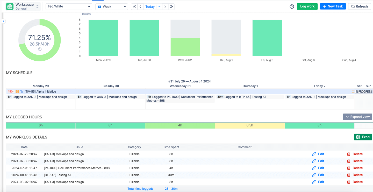Open the TIV-55 Alpha initiative schedule bar
The width and height of the screenshot is (373, 192).
[40, 91]
